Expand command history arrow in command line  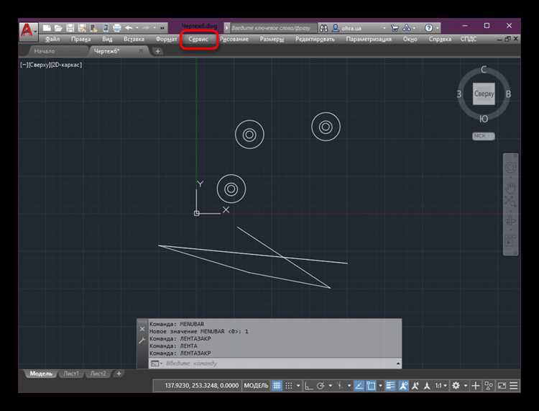pos(397,363)
